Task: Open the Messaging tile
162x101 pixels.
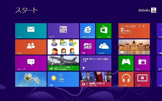Action: [x=31, y=63]
